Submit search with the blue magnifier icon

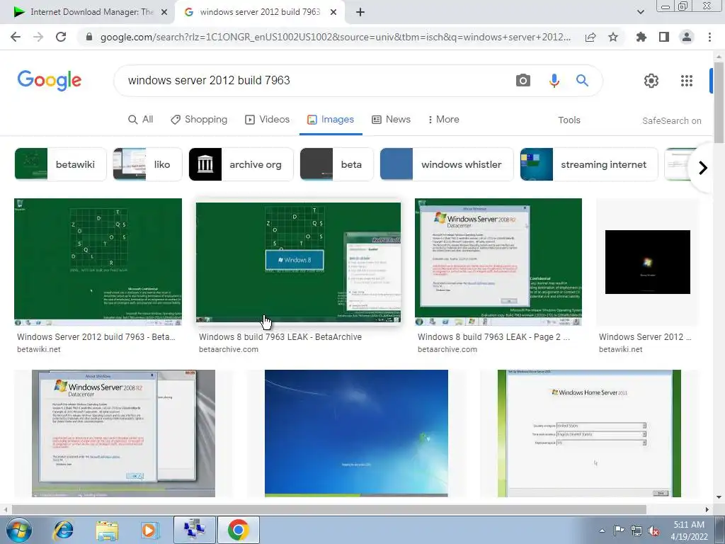(582, 81)
